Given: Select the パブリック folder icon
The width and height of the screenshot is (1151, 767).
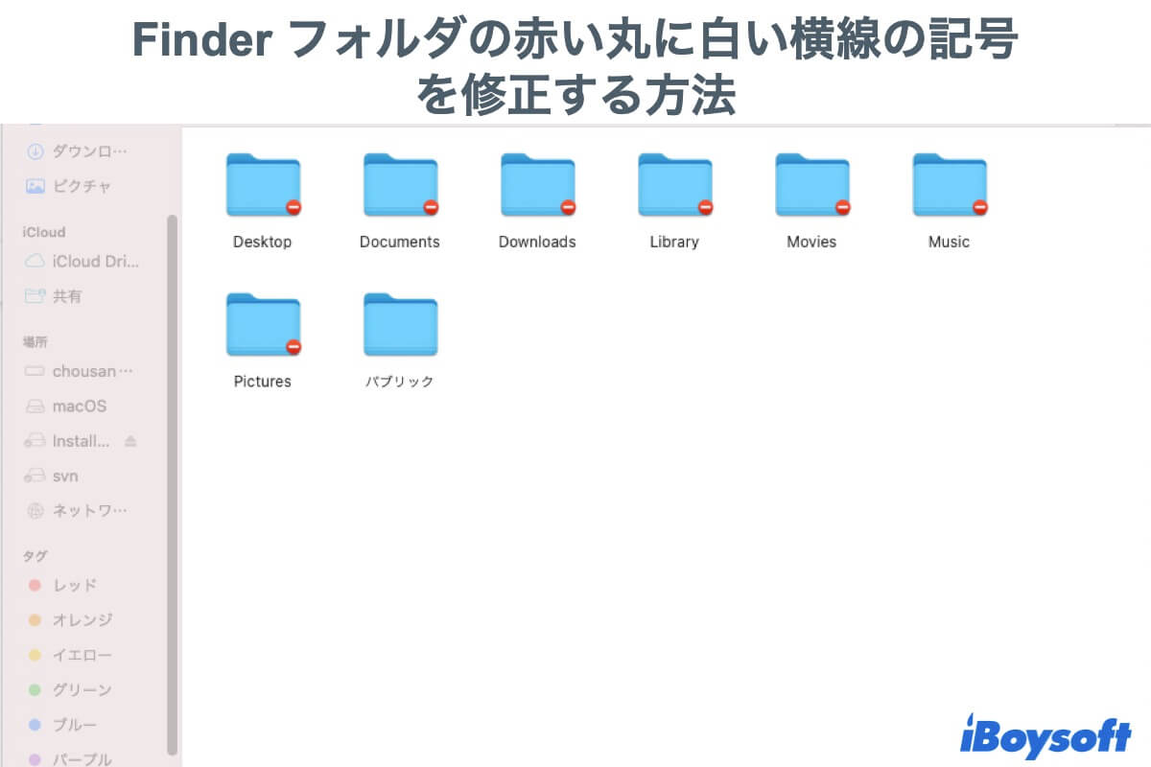Looking at the screenshot, I should [400, 324].
